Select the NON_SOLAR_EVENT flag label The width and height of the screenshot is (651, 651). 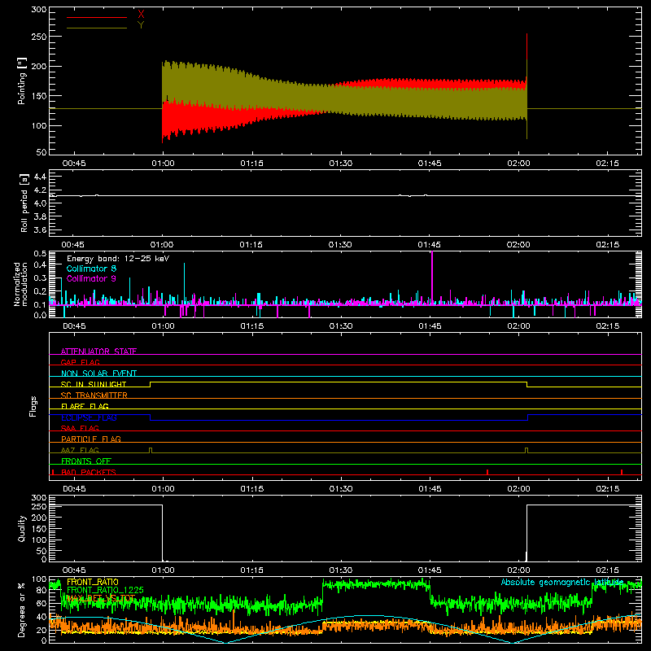[x=98, y=374]
